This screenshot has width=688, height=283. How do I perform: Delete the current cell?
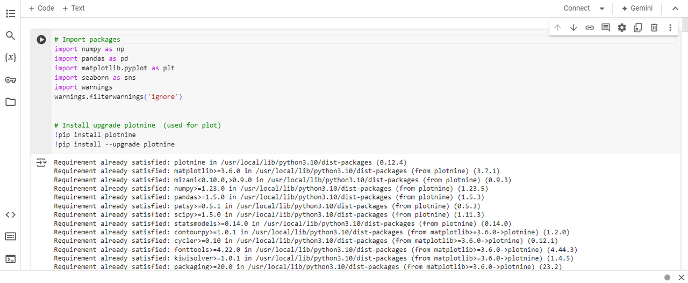tap(654, 27)
